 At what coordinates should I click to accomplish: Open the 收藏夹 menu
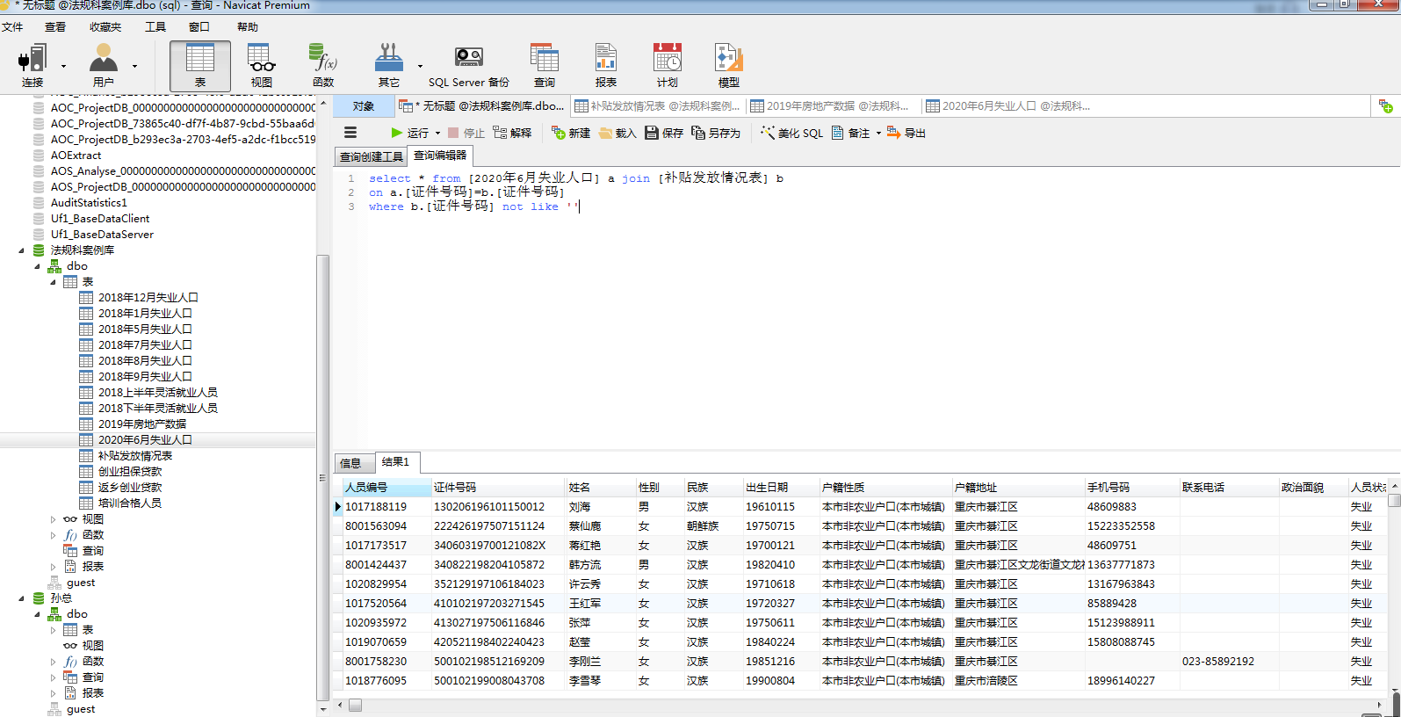105,27
